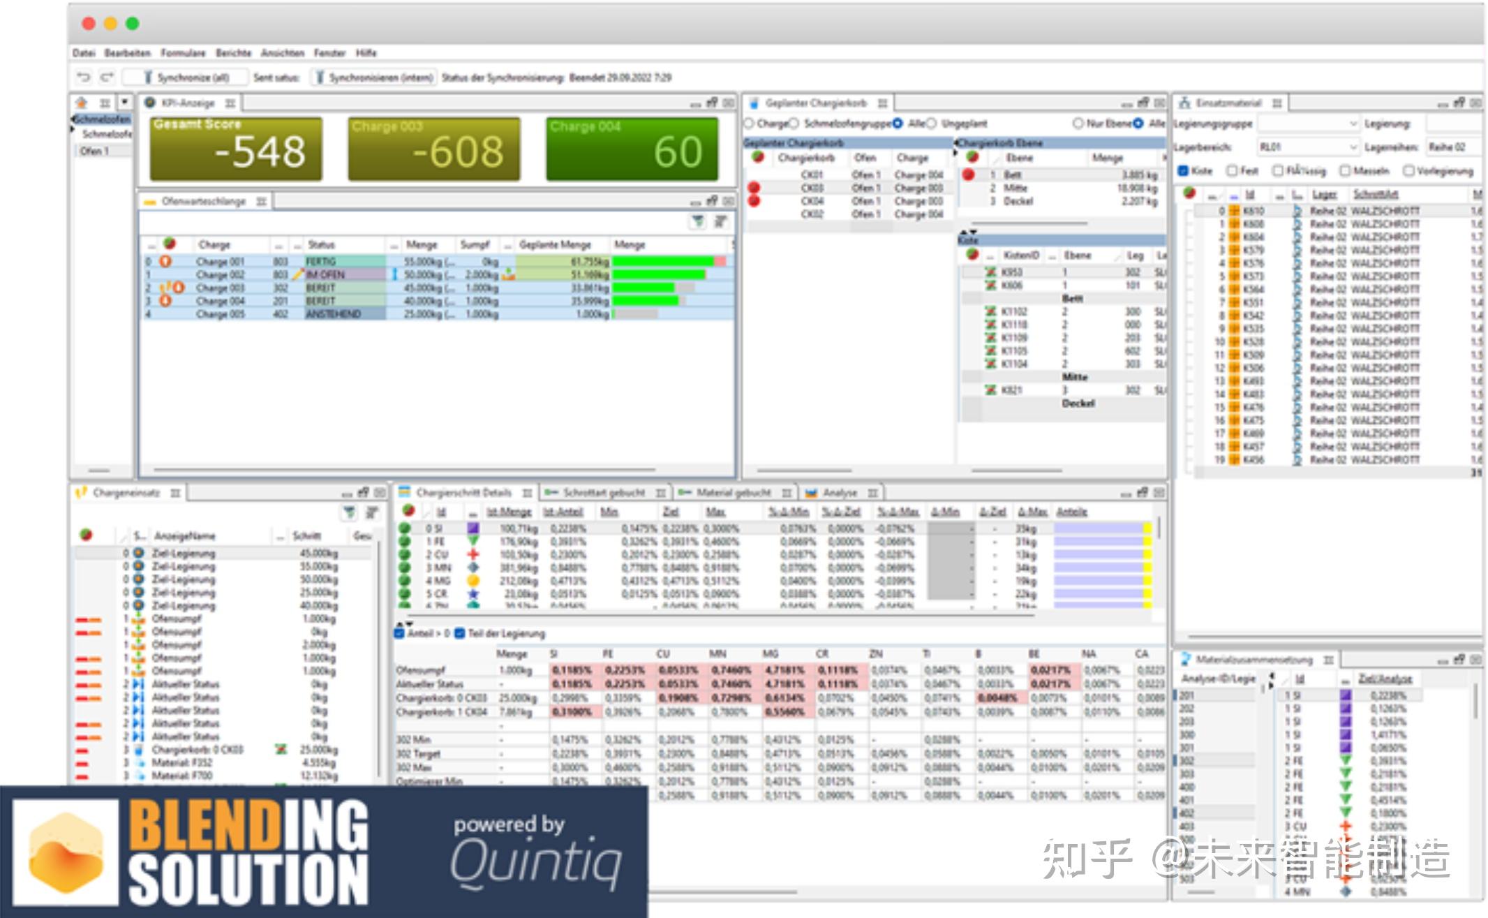The image size is (1488, 918).
Task: Click the undo arrow in the toolbar
Action: [x=84, y=77]
